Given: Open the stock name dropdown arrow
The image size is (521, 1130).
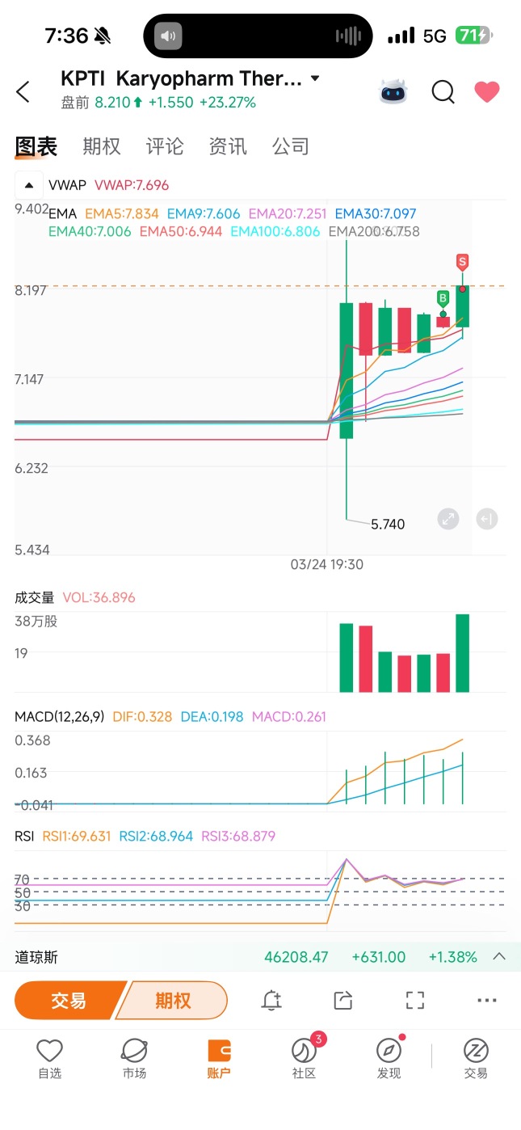Looking at the screenshot, I should click(315, 78).
